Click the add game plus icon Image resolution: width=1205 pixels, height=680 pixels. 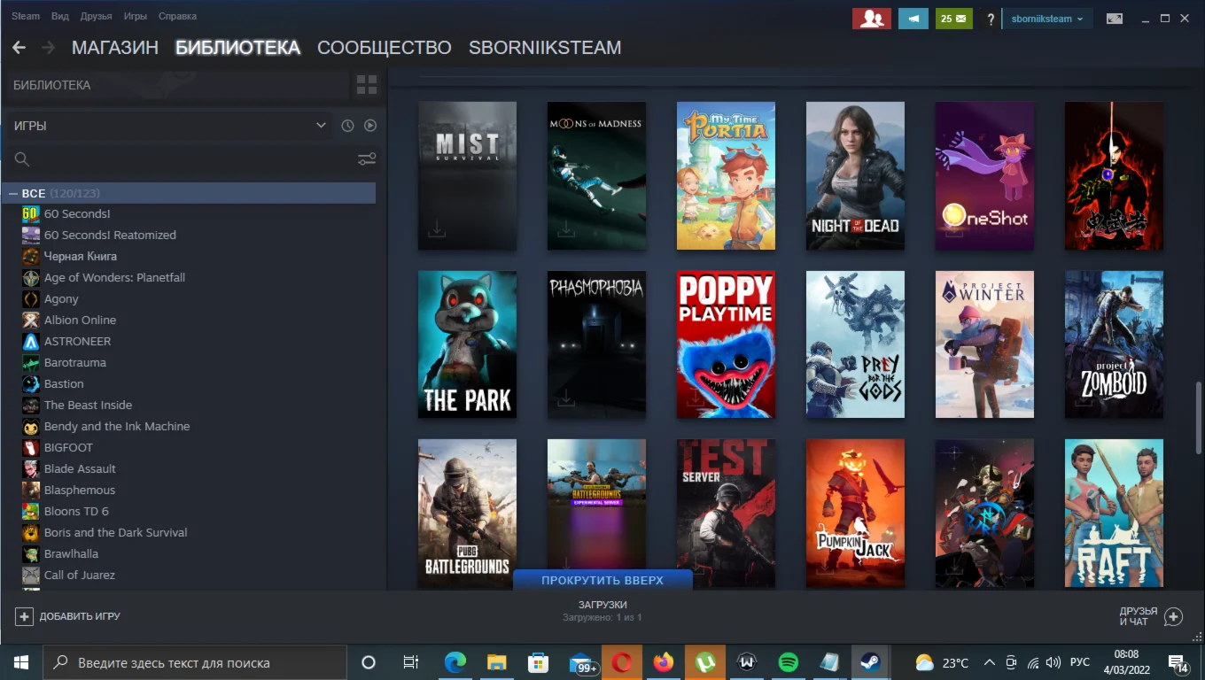point(24,616)
